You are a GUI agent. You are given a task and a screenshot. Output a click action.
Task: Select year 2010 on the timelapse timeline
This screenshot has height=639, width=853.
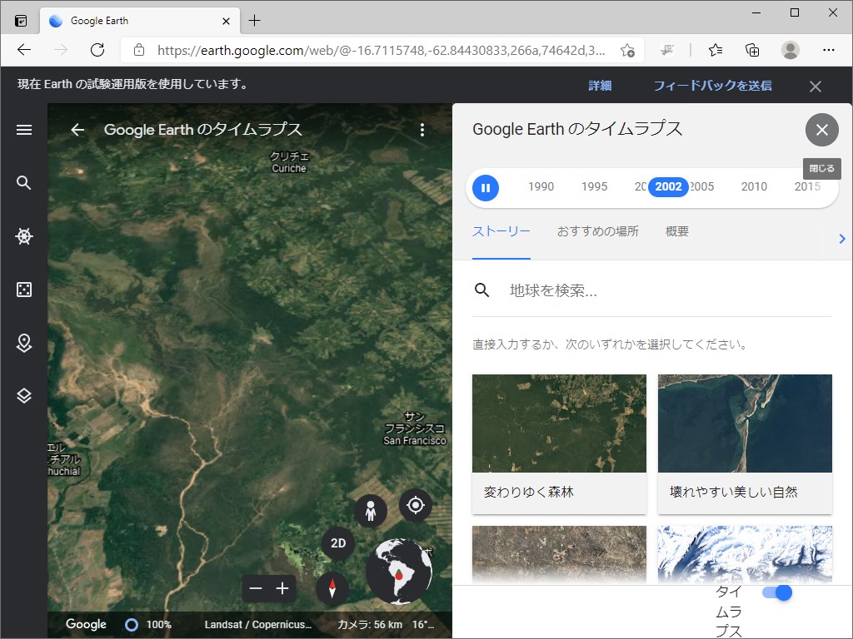[x=754, y=187]
